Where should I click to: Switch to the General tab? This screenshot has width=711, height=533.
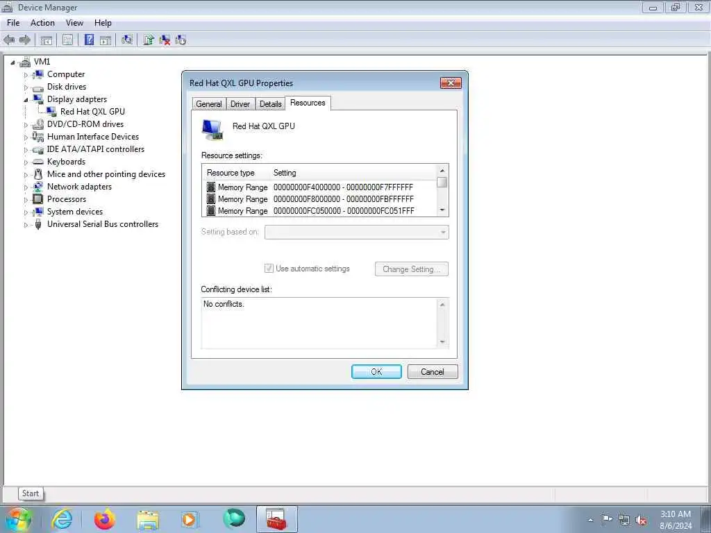208,104
